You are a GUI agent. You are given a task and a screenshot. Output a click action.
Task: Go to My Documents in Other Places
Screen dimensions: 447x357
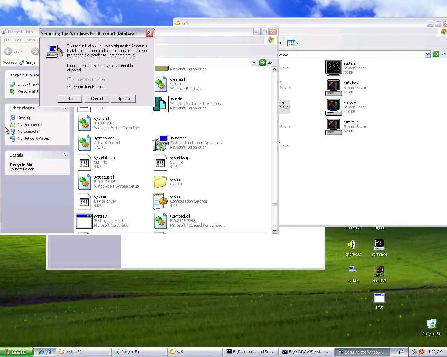(30, 124)
